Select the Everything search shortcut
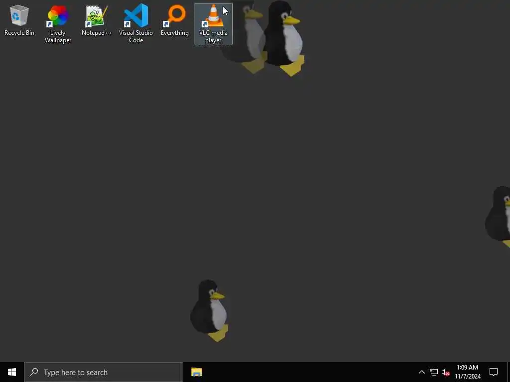Screen dimensions: 510x382 [175, 20]
